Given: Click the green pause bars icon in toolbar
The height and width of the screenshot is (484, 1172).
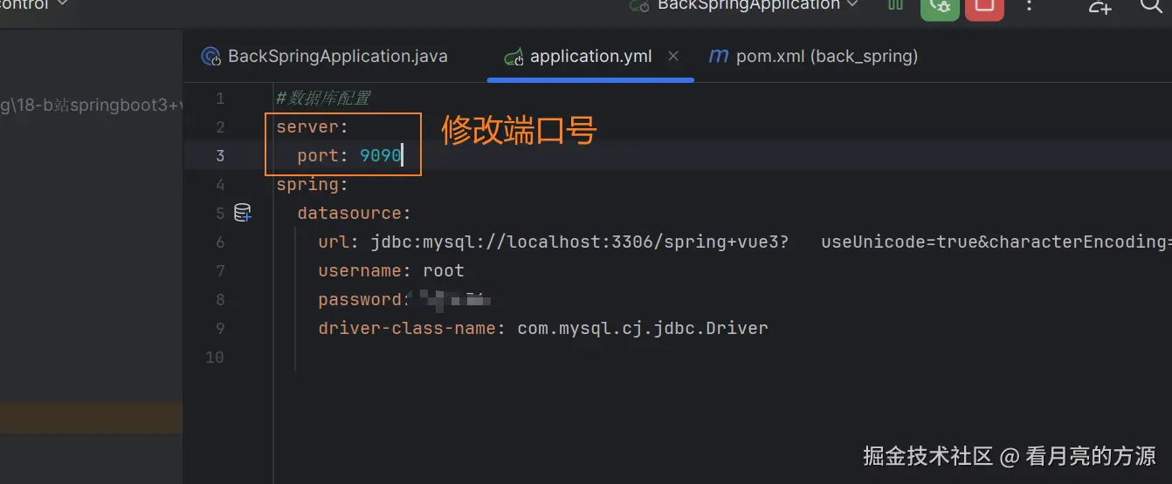Looking at the screenshot, I should 895,5.
